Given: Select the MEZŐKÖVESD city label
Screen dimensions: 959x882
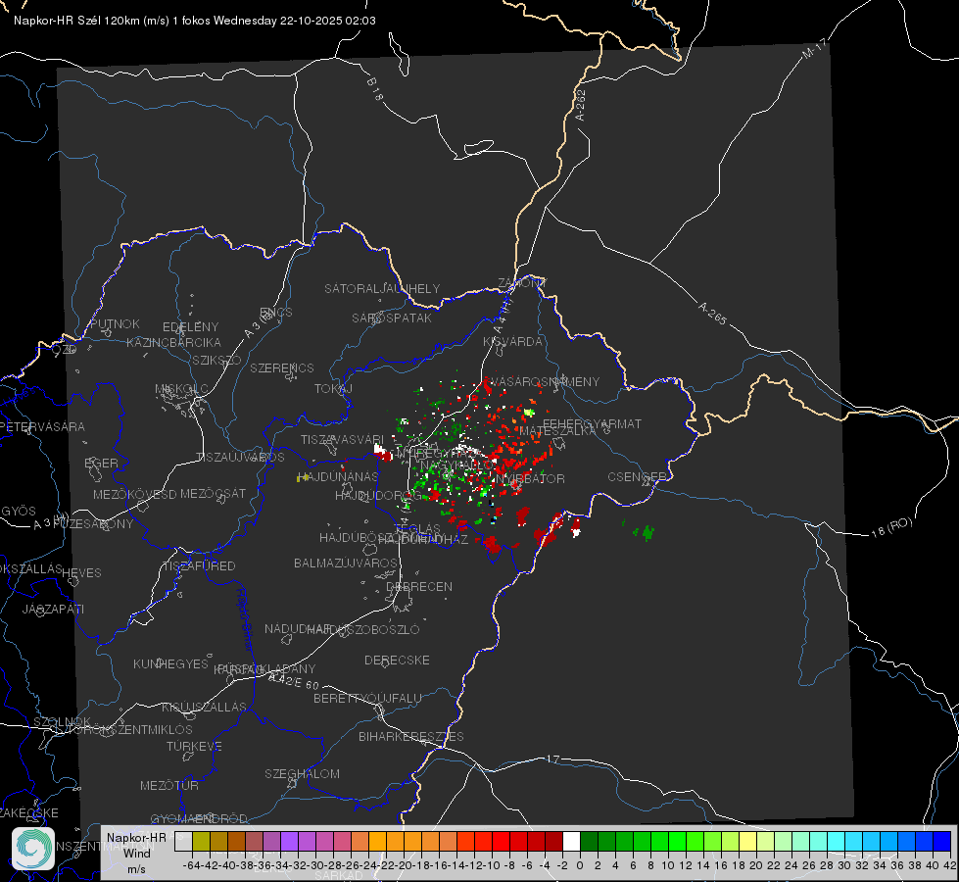Looking at the screenshot, I should tap(134, 494).
